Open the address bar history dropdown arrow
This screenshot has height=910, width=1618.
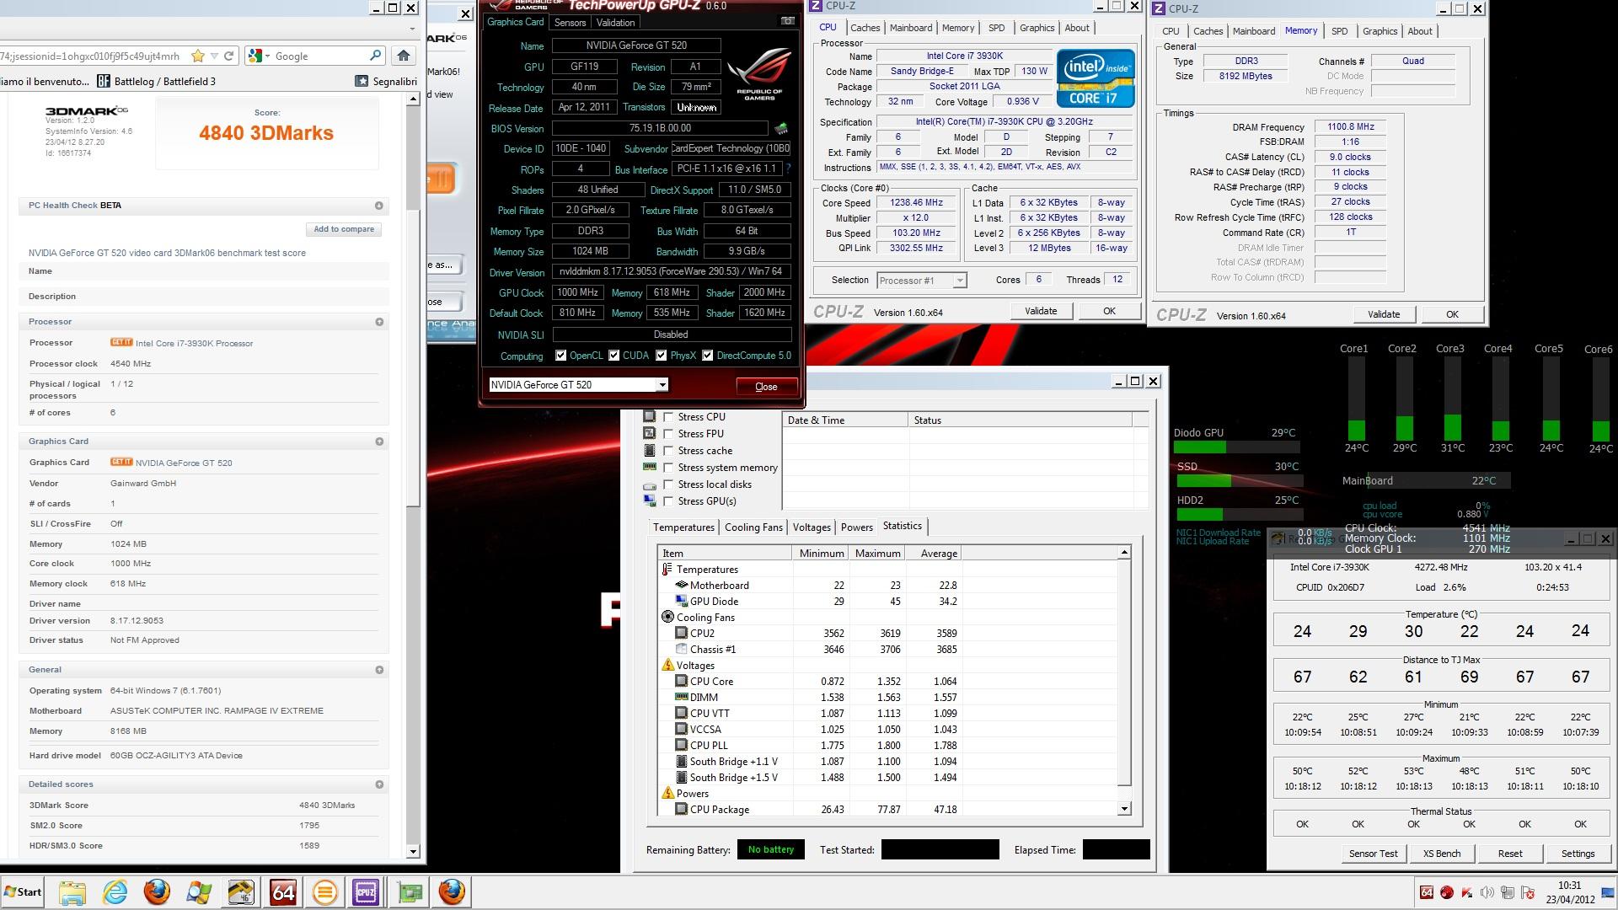(214, 56)
